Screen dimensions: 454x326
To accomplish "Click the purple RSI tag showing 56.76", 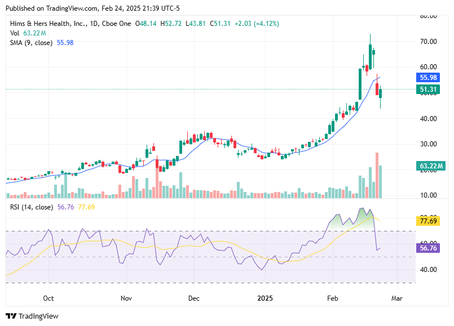I will 427,248.
